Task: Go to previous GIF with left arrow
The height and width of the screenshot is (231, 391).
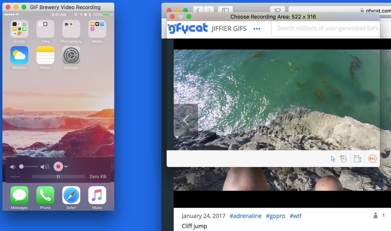Action: point(186,120)
